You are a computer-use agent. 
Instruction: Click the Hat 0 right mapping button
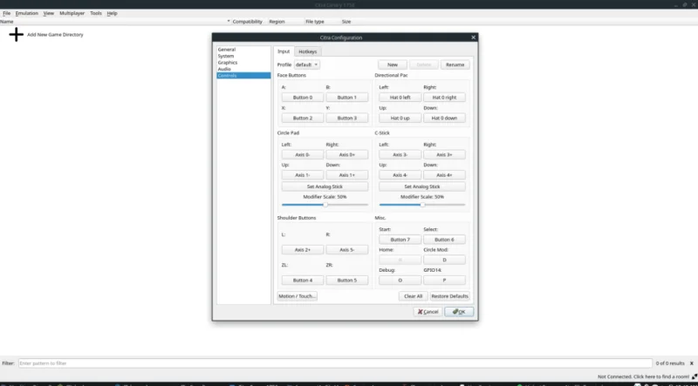tap(444, 98)
